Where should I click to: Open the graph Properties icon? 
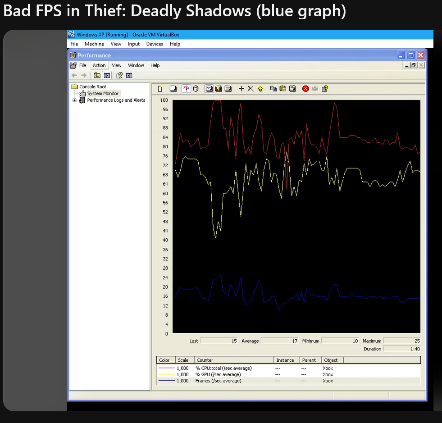292,89
